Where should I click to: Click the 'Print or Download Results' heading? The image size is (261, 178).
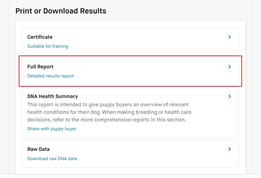coord(61,11)
